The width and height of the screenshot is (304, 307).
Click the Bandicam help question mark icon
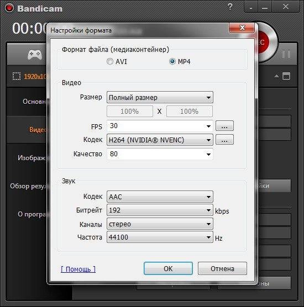[x=230, y=7]
